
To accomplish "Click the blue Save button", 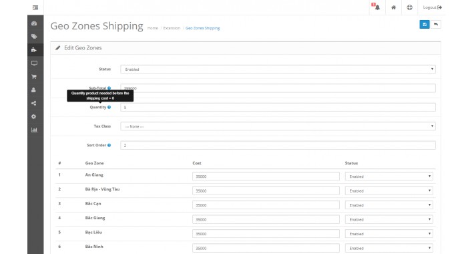I will pos(425,25).
